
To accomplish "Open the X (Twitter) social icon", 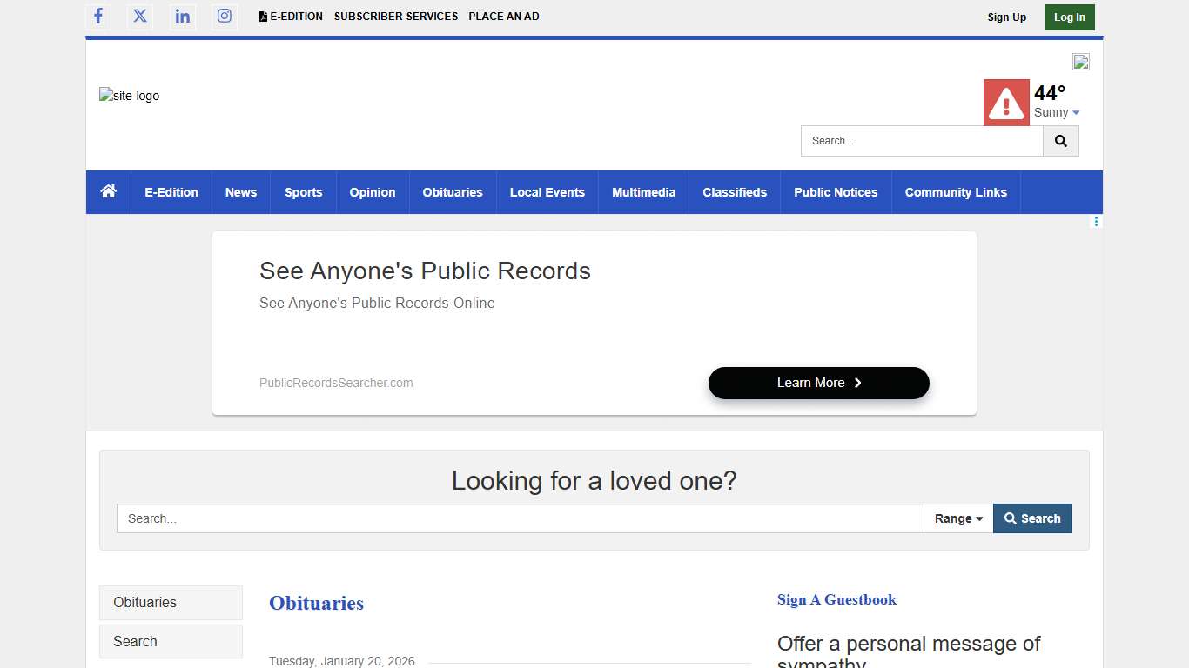I will tap(140, 17).
